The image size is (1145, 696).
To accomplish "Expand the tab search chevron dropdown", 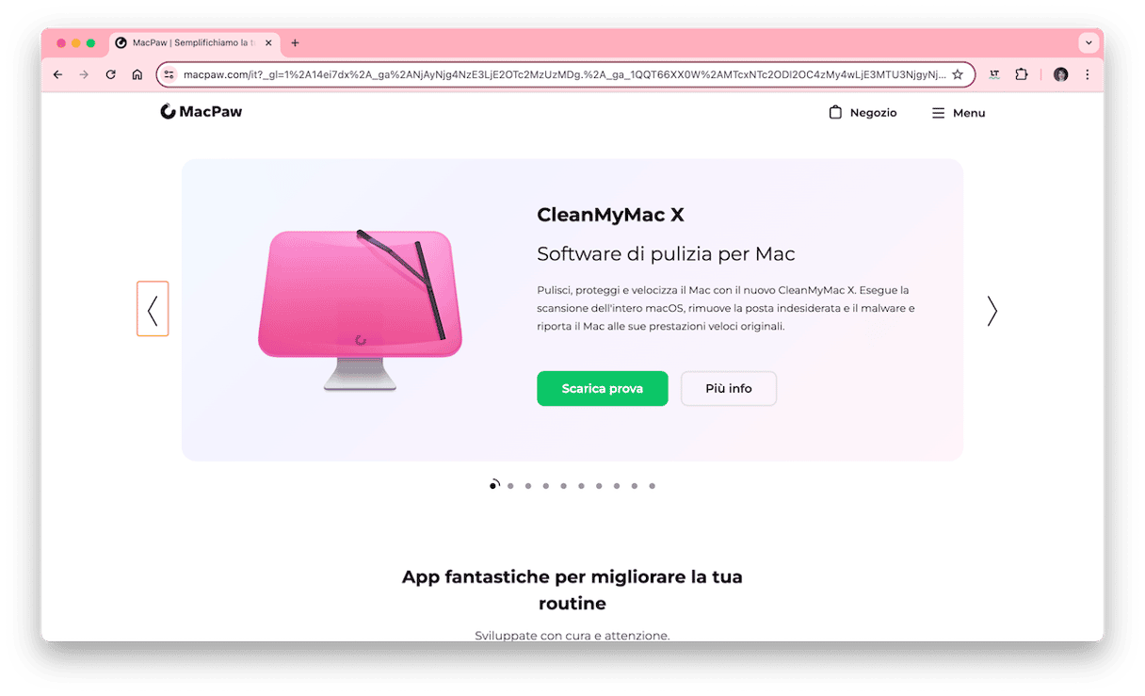I will pyautogui.click(x=1089, y=43).
